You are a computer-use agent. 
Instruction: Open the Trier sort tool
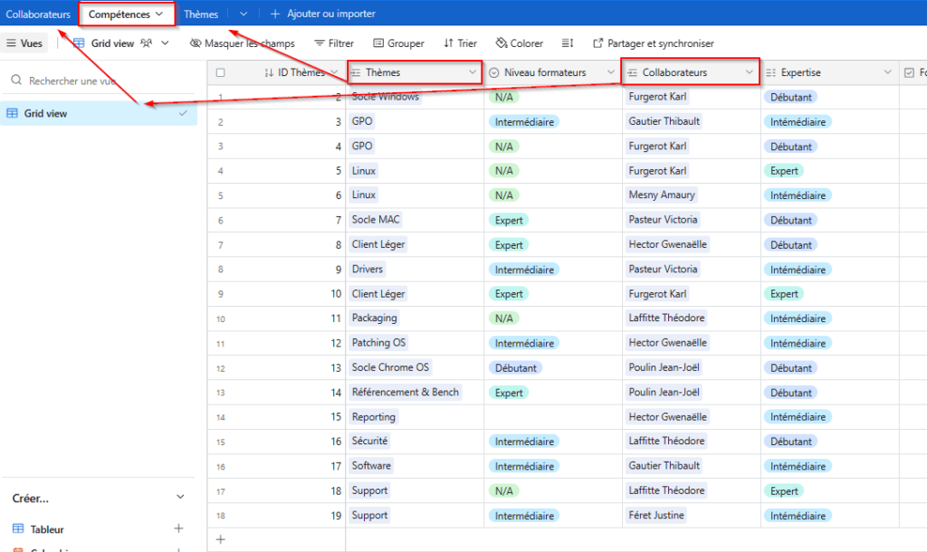(x=461, y=43)
